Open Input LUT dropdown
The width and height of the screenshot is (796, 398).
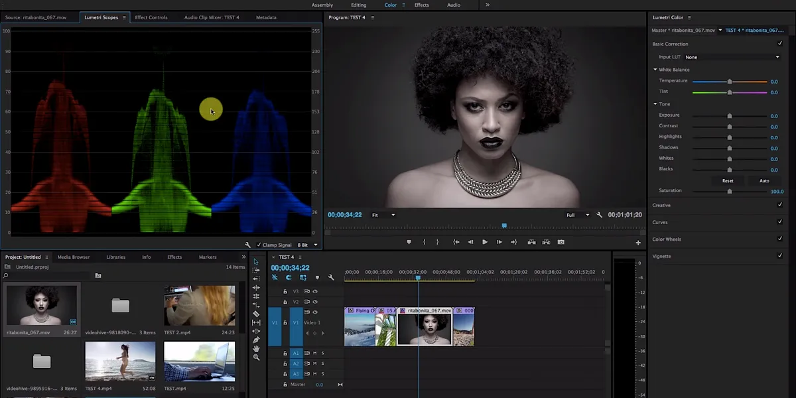click(732, 57)
